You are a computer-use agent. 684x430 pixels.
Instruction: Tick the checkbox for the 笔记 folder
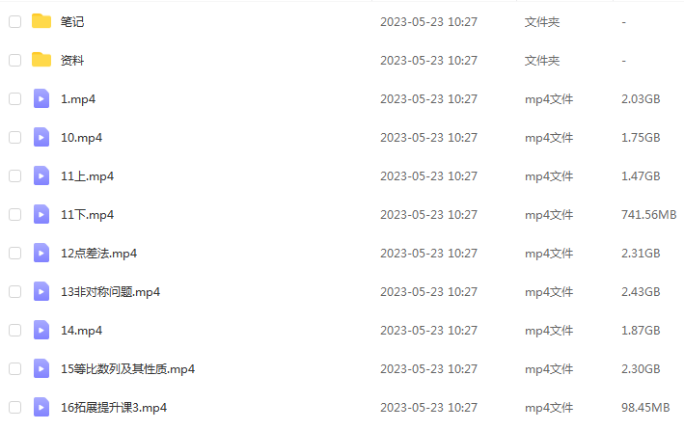14,21
